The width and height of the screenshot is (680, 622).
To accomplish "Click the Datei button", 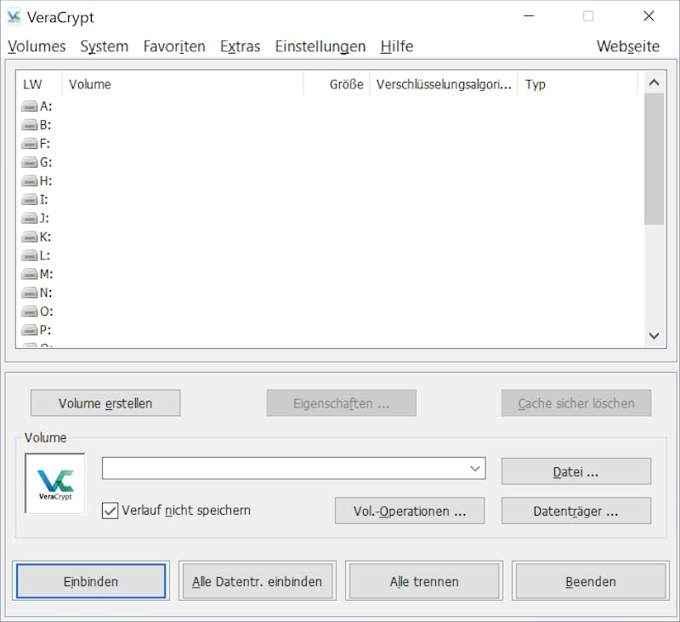I will [576, 471].
